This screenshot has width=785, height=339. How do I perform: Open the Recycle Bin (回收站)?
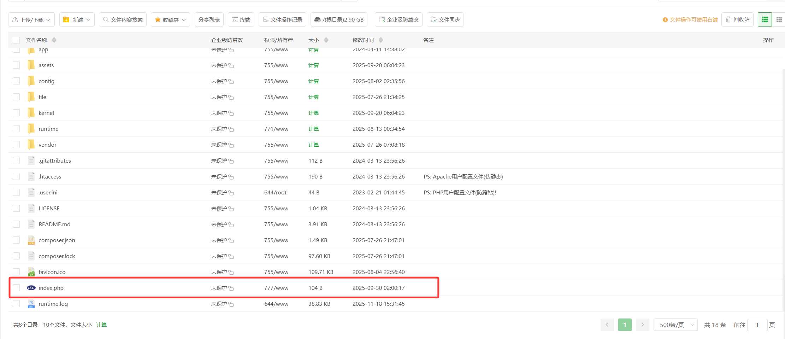(738, 19)
